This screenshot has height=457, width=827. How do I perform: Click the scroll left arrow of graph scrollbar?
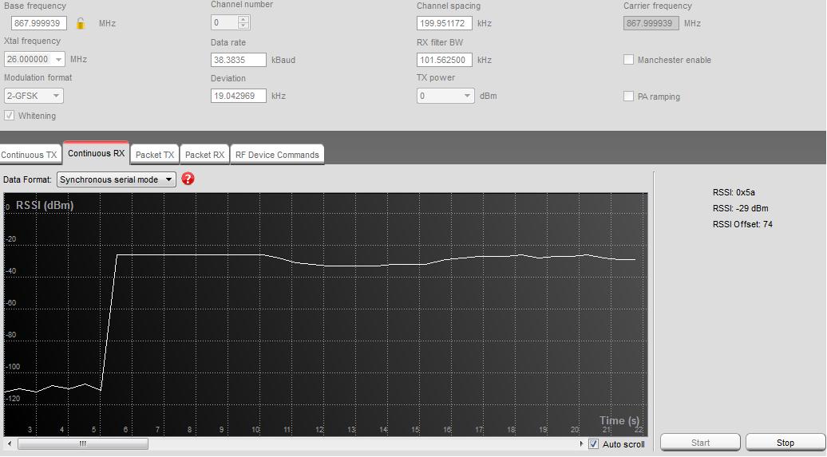[10, 443]
